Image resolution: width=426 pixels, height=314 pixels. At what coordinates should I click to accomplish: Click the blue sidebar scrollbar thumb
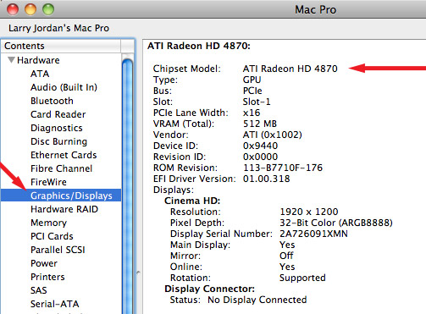[128, 186]
